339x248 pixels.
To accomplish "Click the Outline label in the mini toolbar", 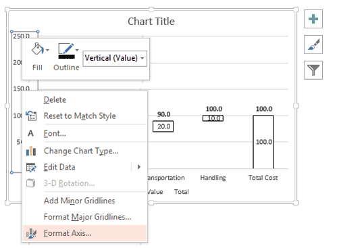I will [66, 68].
